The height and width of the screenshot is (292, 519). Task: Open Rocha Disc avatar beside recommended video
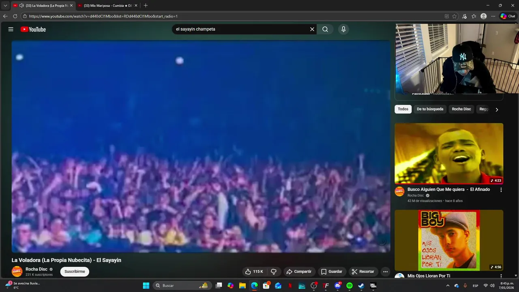[399, 191]
